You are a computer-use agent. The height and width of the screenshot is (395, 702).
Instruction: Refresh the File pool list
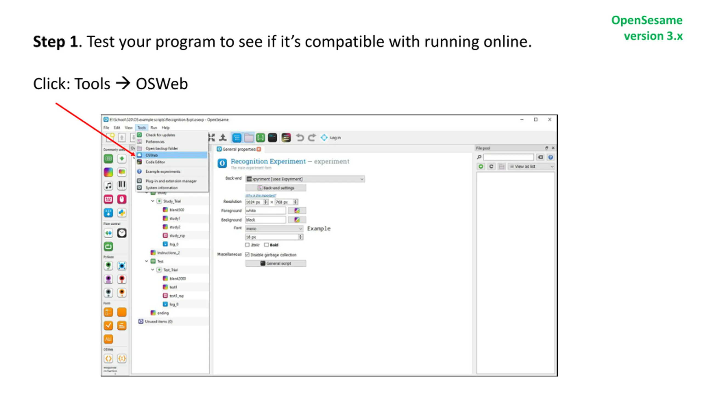click(491, 167)
